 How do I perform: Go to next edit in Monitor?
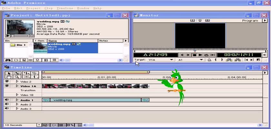pyautogui.click(x=252, y=60)
